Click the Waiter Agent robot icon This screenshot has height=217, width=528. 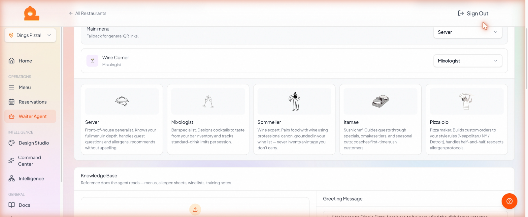click(x=12, y=116)
